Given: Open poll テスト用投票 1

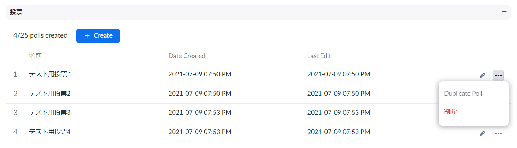Looking at the screenshot, I should (x=50, y=75).
